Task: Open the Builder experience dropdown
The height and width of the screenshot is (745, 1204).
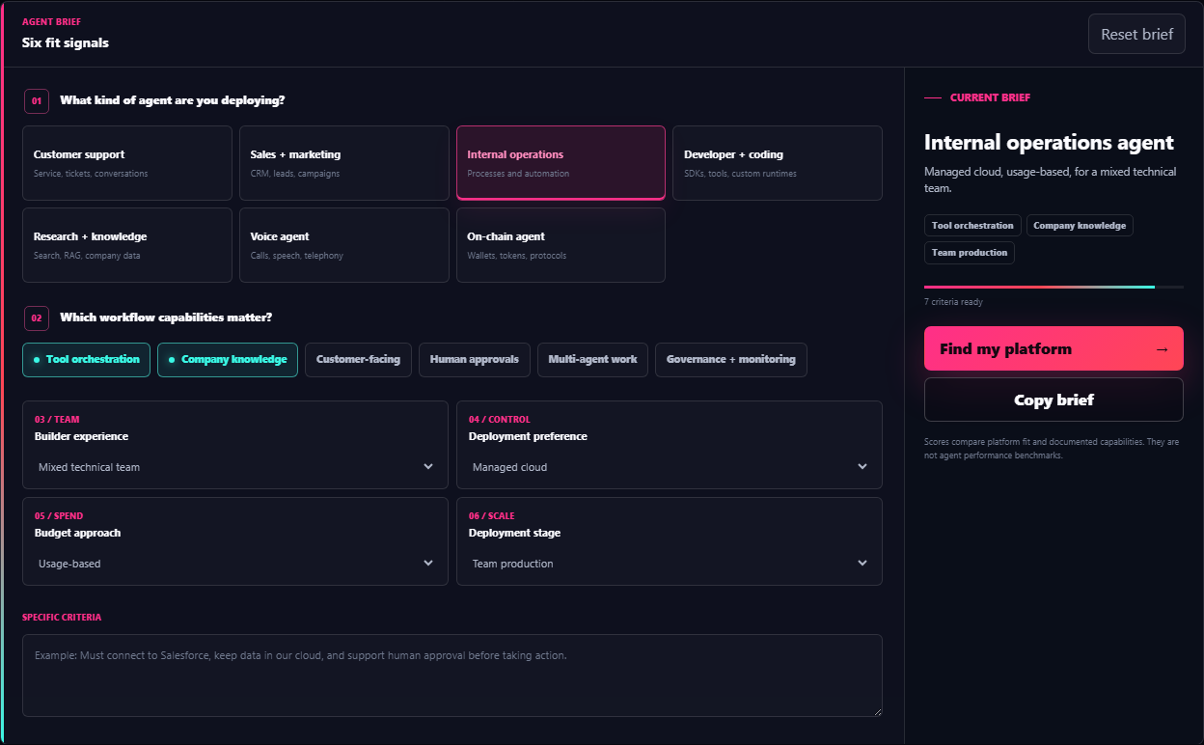Action: (x=235, y=467)
